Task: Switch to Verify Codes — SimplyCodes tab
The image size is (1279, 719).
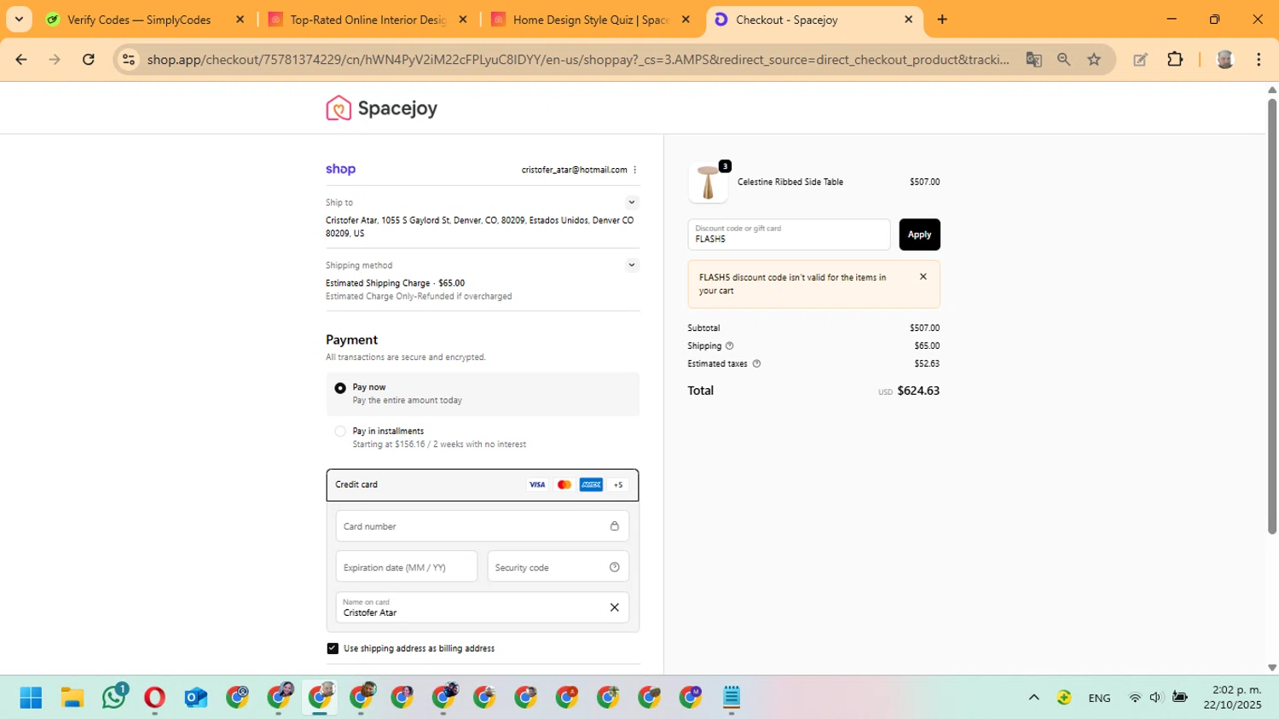Action: [139, 20]
